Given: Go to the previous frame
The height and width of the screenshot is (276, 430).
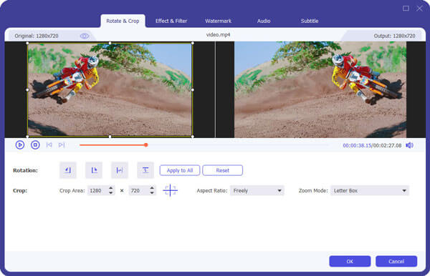Looking at the screenshot, I should click(x=49, y=145).
